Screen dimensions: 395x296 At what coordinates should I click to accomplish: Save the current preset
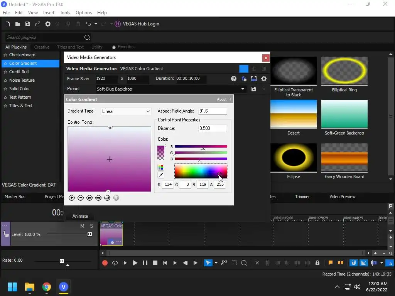254,89
